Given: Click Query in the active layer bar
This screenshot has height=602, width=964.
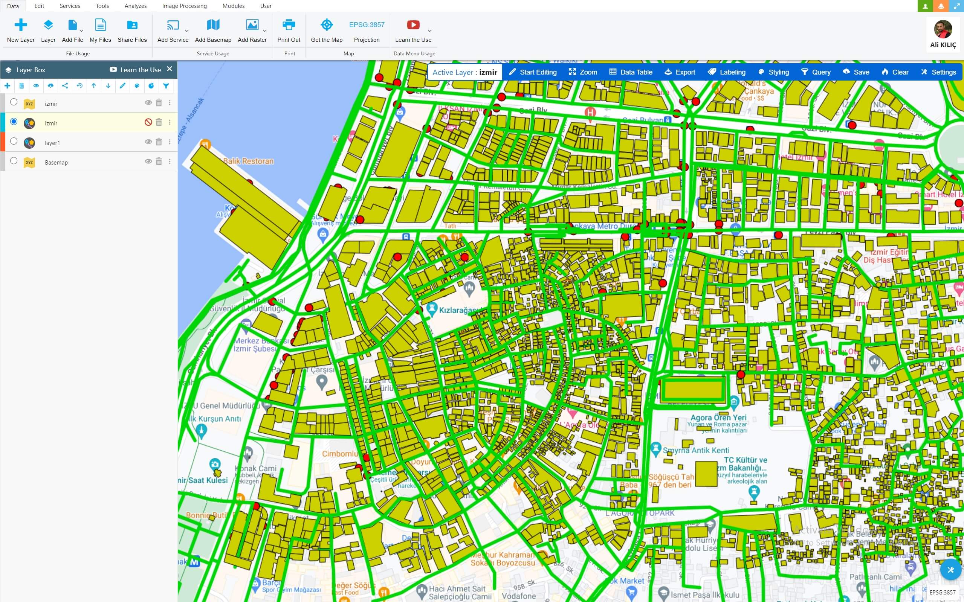Looking at the screenshot, I should pos(816,72).
